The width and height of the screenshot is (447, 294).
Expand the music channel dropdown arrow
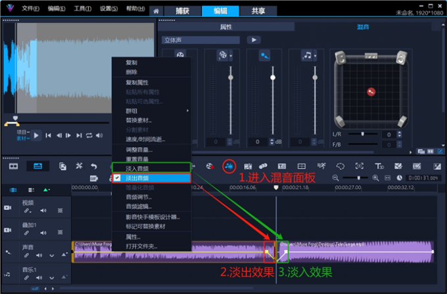click(x=315, y=56)
